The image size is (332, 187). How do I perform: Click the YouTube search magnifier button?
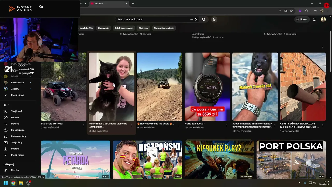(x=204, y=19)
